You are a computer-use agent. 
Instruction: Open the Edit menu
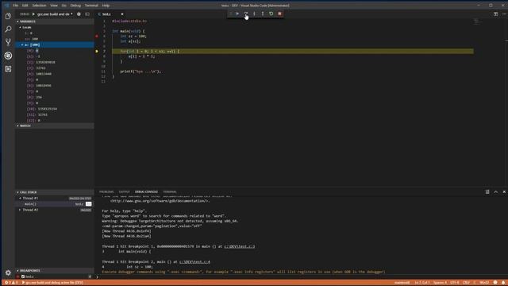click(25, 6)
